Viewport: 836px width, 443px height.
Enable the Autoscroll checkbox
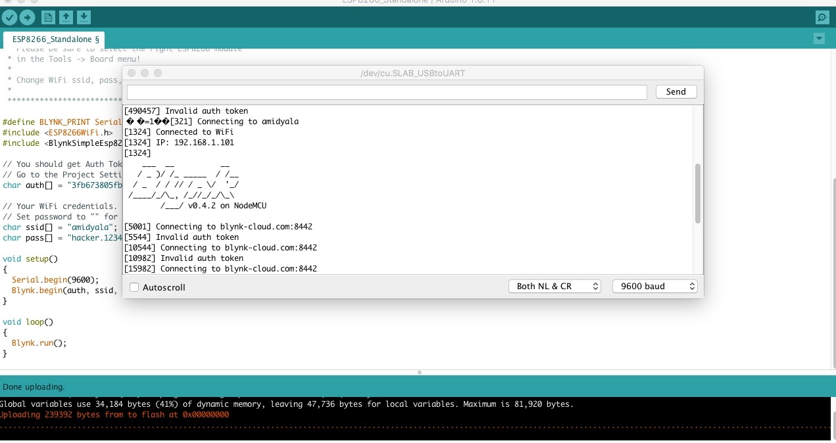(x=134, y=287)
